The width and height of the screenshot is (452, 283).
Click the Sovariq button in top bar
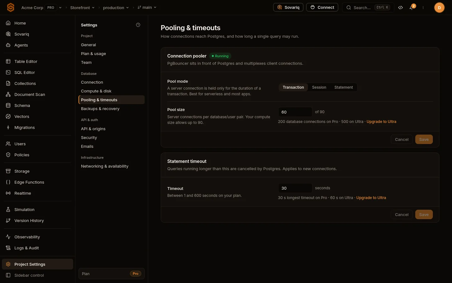(288, 7)
